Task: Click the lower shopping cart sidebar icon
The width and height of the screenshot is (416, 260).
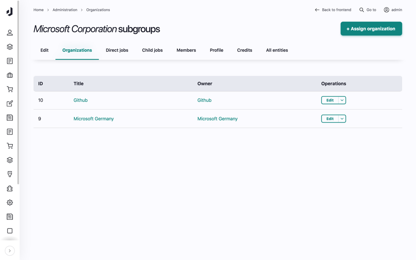Action: pyautogui.click(x=10, y=146)
